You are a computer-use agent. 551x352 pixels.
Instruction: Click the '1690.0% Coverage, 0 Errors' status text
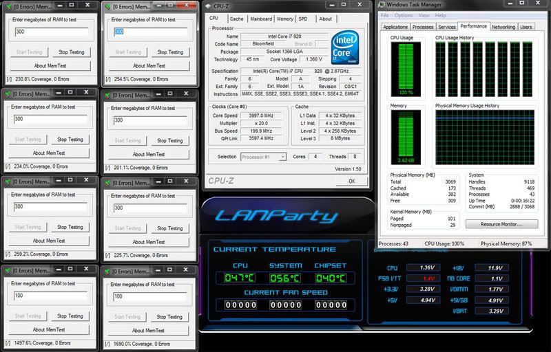pyautogui.click(x=141, y=344)
